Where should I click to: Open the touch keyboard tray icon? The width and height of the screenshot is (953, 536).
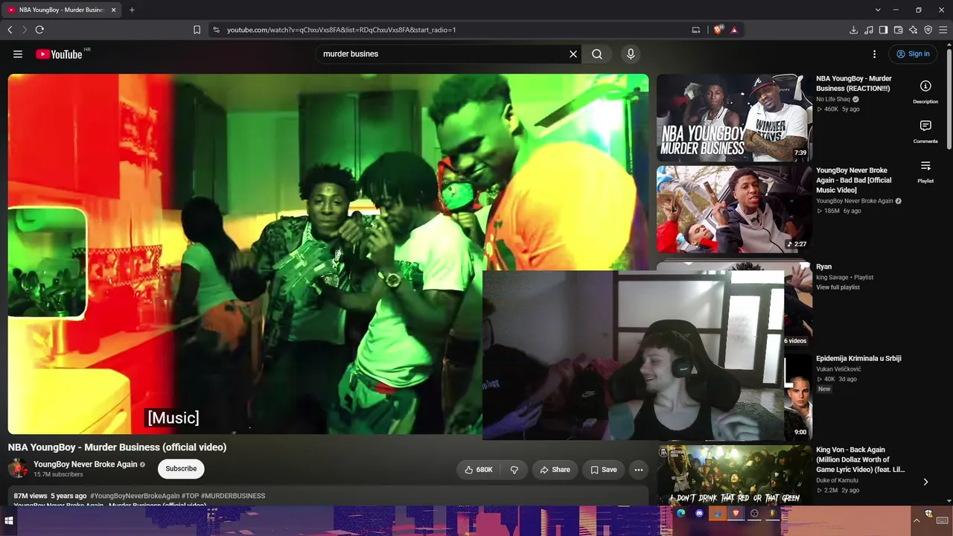(x=943, y=520)
